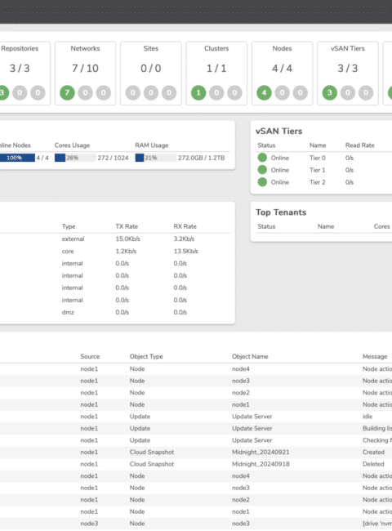The width and height of the screenshot is (392, 531).
Task: Click green badge 1 in Clusters card
Action: (x=198, y=93)
